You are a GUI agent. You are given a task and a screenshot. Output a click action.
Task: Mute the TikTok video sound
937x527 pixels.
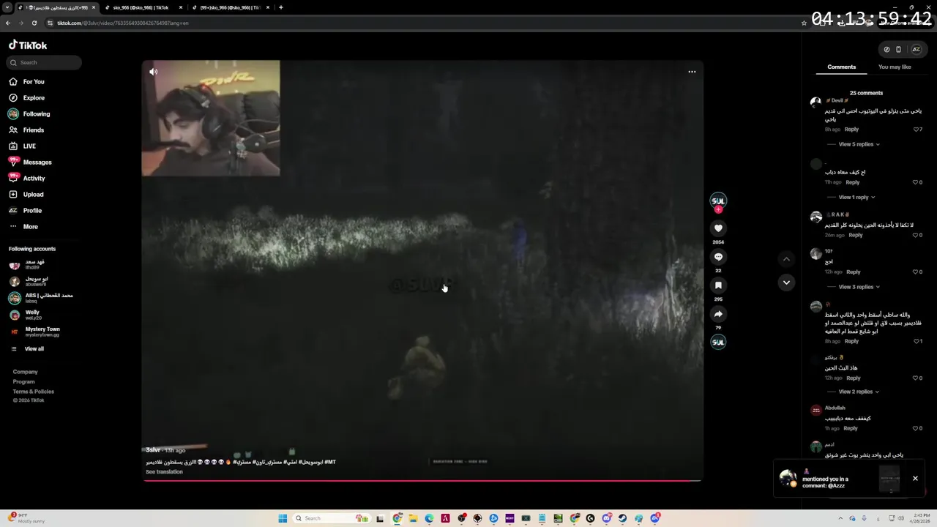(153, 72)
